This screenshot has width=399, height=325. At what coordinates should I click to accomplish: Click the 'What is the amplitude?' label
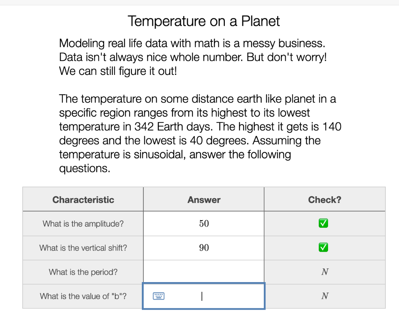83,223
